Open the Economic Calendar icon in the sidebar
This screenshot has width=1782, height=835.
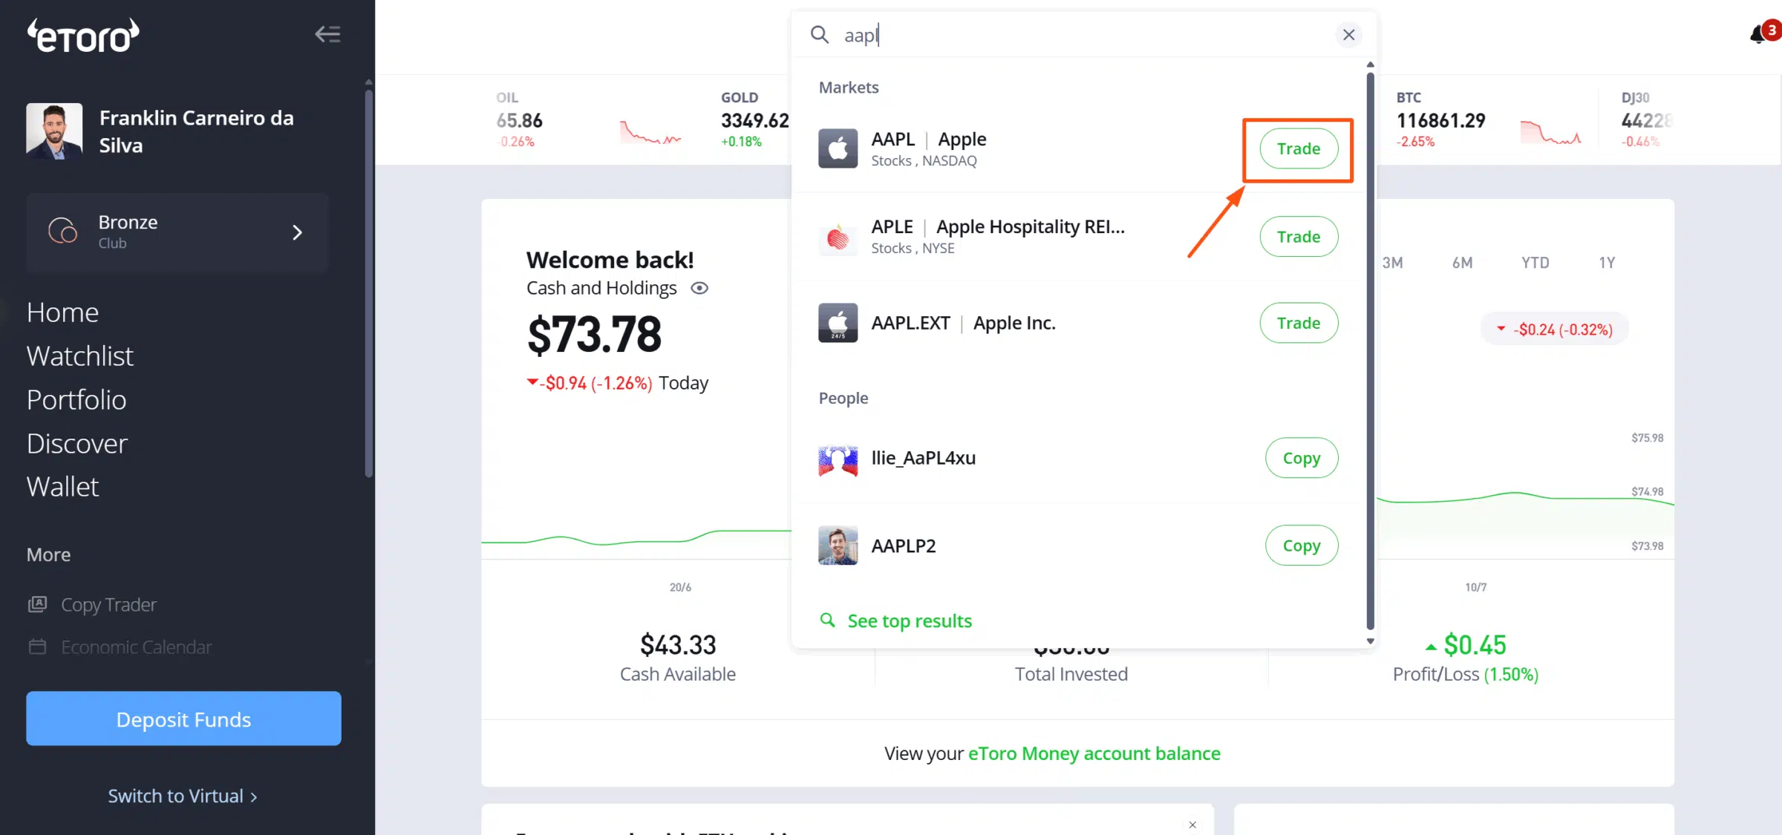click(37, 646)
